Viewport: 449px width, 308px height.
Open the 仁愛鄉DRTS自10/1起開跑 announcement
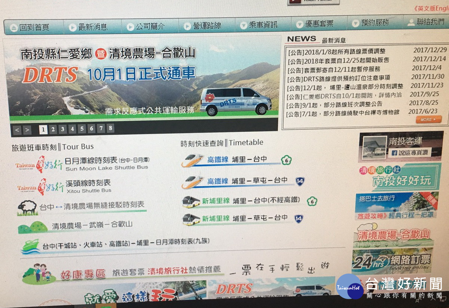[x=344, y=96]
